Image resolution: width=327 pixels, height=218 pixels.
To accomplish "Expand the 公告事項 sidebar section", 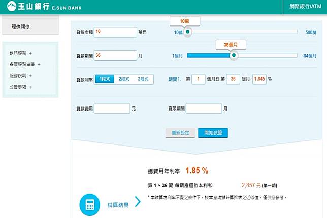I will coord(20,87).
